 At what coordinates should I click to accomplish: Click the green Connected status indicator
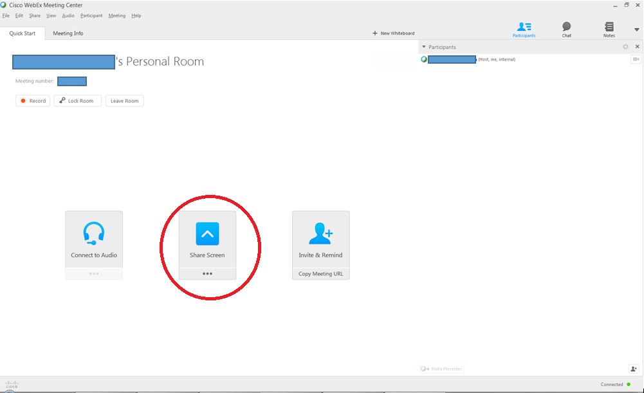629,385
